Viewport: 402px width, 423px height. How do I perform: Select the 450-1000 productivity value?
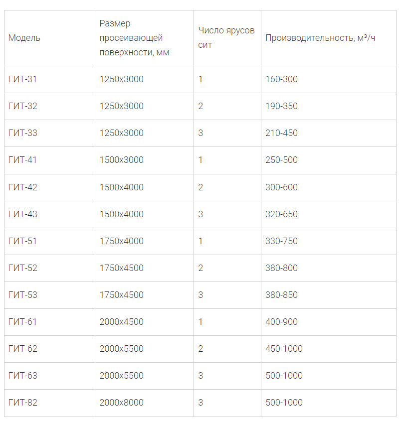284,349
